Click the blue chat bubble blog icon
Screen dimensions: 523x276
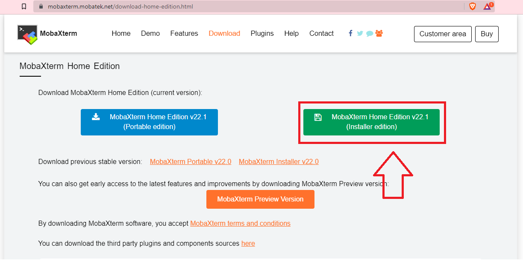tap(369, 33)
